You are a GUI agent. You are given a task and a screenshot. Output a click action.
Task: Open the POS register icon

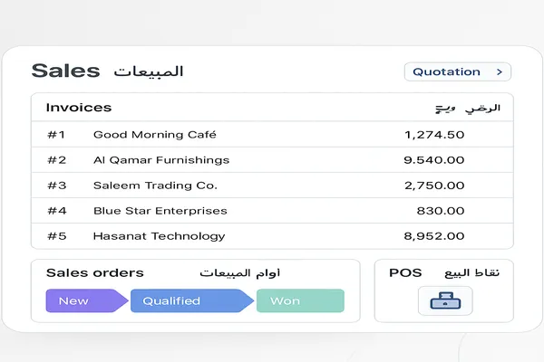click(445, 300)
